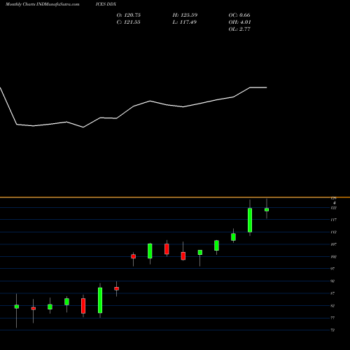Click the 102 price axis label
350x350 pixels.
point(333,257)
